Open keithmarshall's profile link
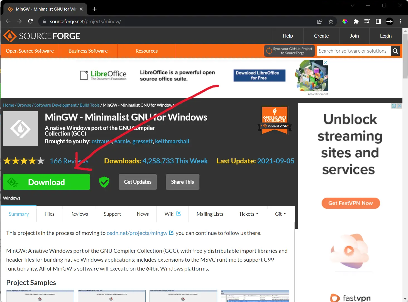Viewport: 408px width, 302px height. click(172, 141)
